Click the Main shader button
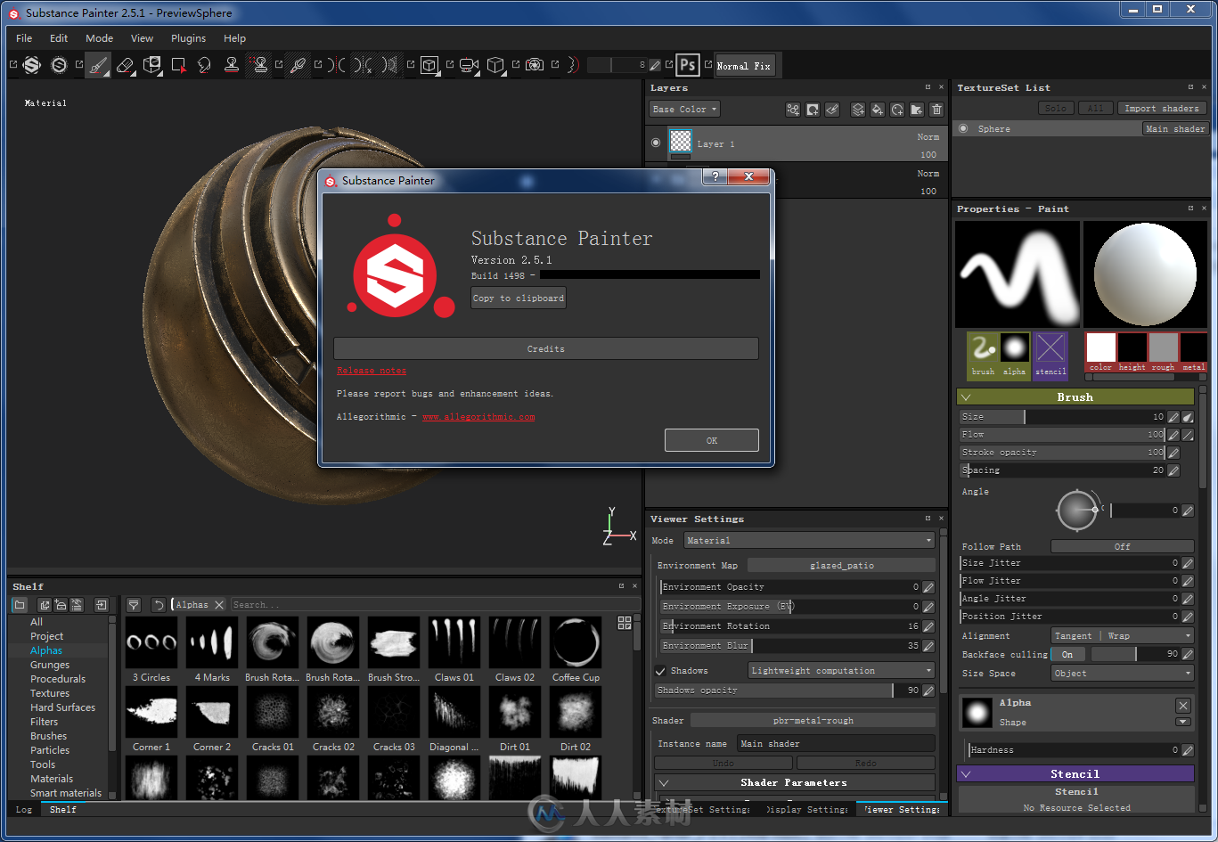 point(1175,128)
